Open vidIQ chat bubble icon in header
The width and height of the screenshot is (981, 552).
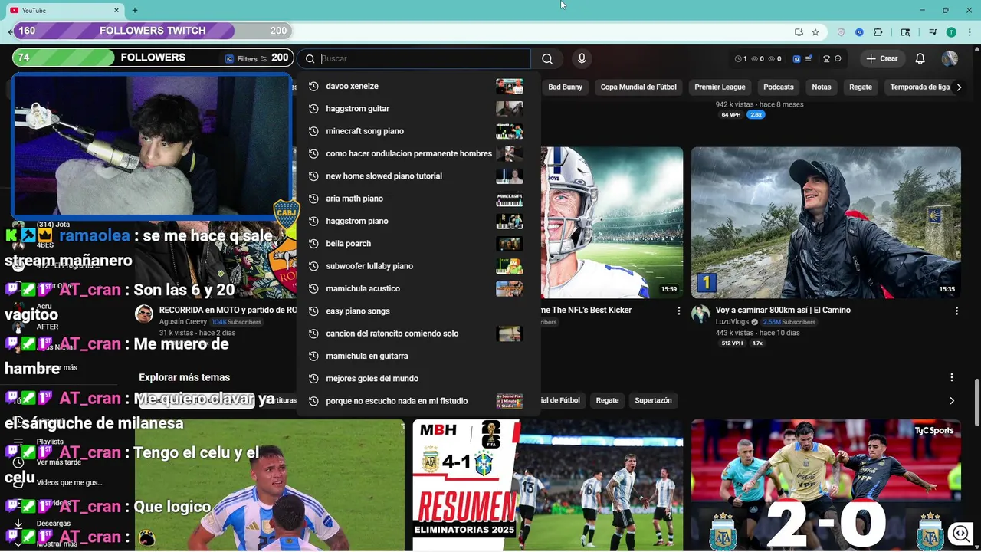click(x=838, y=58)
